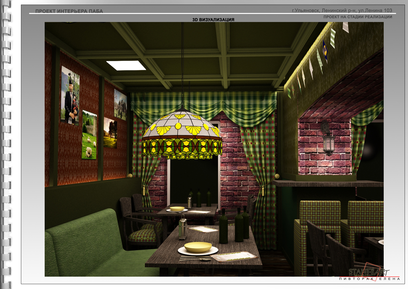The image size is (408, 289).
Task: Click the author name "ПИВТОРАК ЕЛЕНА"
Action: click(x=369, y=279)
